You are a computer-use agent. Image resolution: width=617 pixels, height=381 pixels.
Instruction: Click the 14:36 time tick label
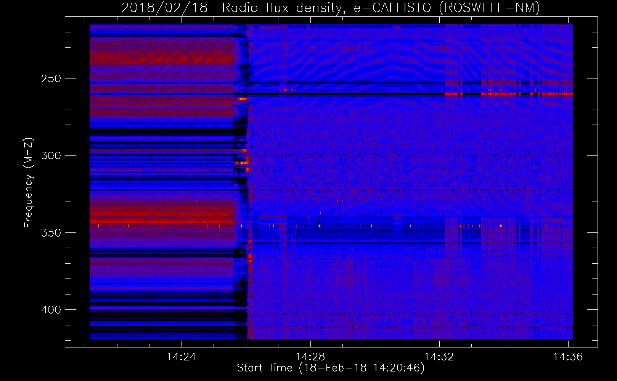pyautogui.click(x=568, y=357)
